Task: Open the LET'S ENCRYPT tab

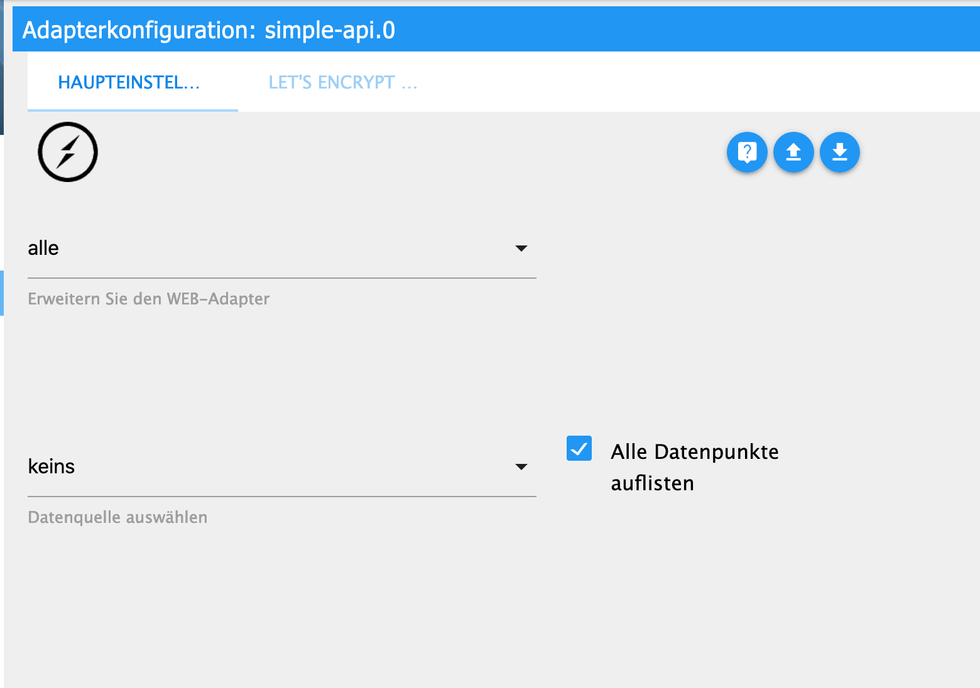Action: pyautogui.click(x=342, y=82)
